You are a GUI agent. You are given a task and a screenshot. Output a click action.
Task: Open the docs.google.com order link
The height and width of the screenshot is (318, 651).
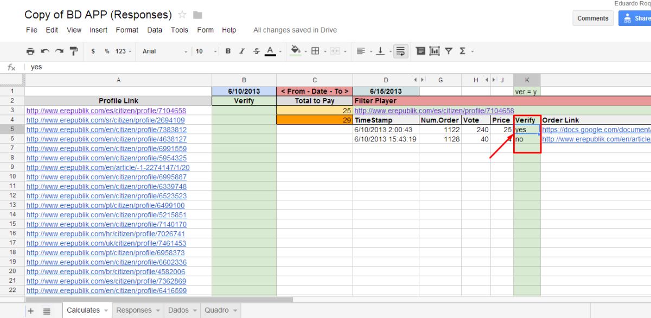[x=596, y=129]
